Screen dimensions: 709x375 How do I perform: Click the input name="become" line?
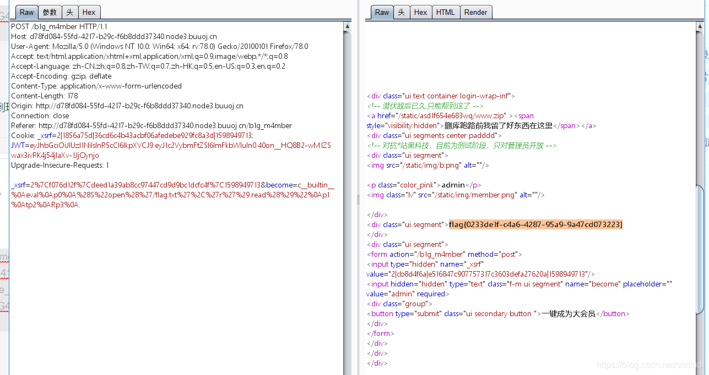tap(519, 284)
